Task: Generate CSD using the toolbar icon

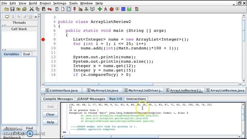Action: (57, 9)
